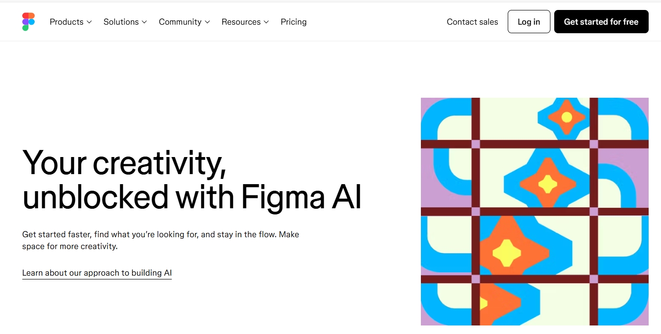This screenshot has height=334, width=661.
Task: Expand the Community menu
Action: (185, 22)
